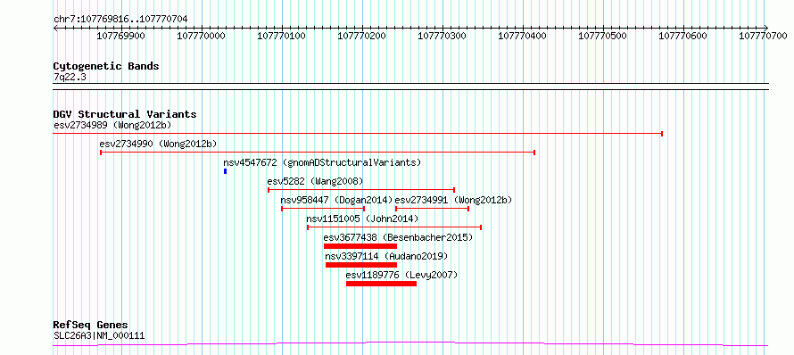Open the nsv4547672 (gnomADStructuralVariants) label
794x355 pixels.
click(323, 162)
